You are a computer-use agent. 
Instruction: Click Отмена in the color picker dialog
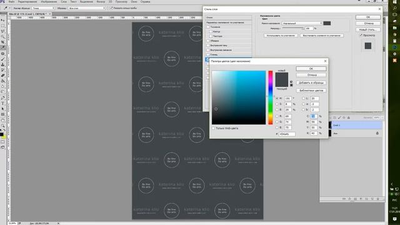pyautogui.click(x=311, y=75)
